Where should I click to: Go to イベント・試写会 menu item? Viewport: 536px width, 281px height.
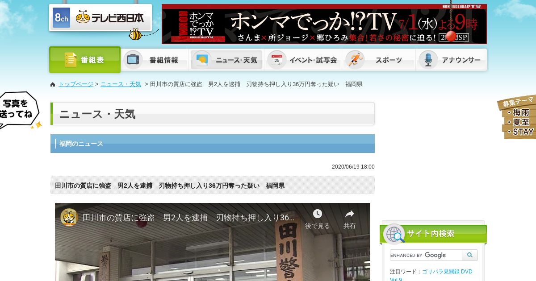point(303,60)
